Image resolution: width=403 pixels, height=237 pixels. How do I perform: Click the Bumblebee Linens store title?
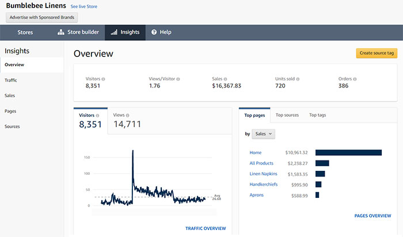point(36,6)
